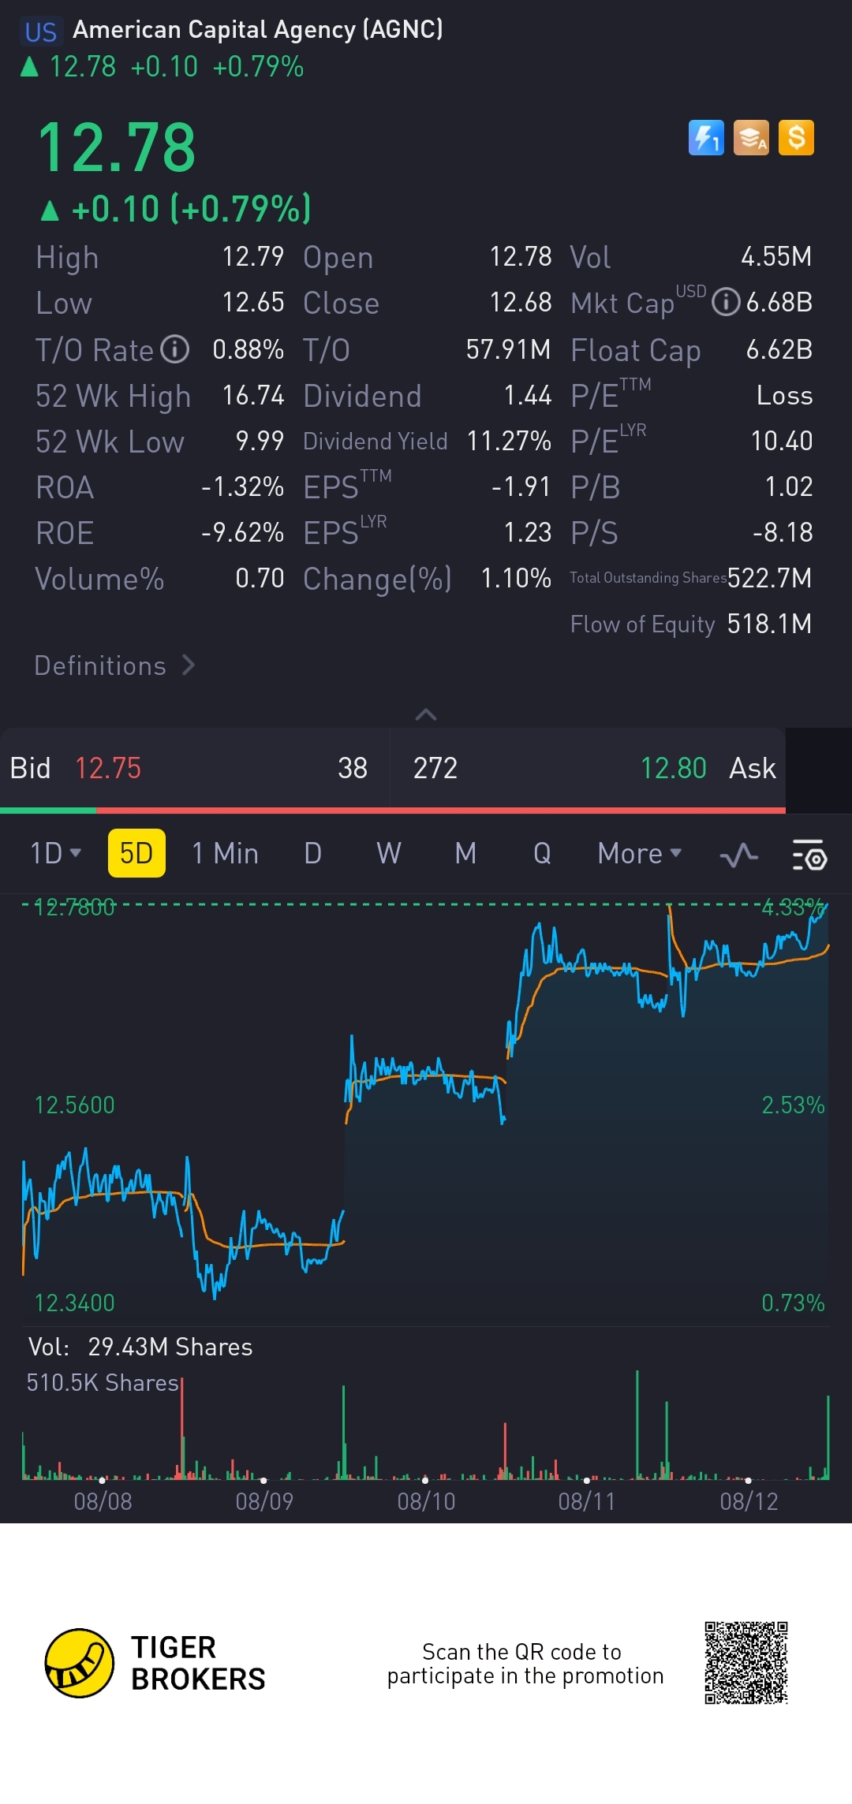Tap the Vol 4.55M value
The image size is (852, 1804).
776,256
